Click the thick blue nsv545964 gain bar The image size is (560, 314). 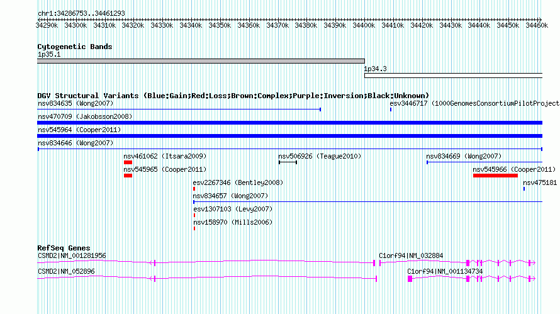(289, 136)
